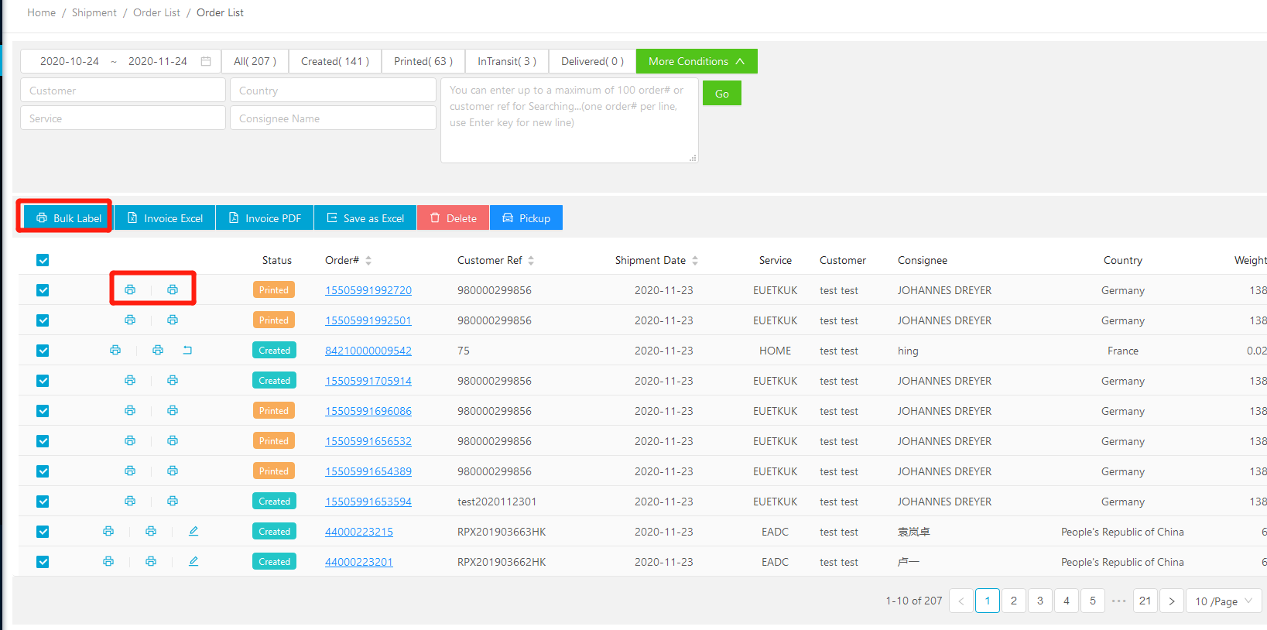Click the Save as Excel button
This screenshot has width=1267, height=630.
click(x=365, y=217)
